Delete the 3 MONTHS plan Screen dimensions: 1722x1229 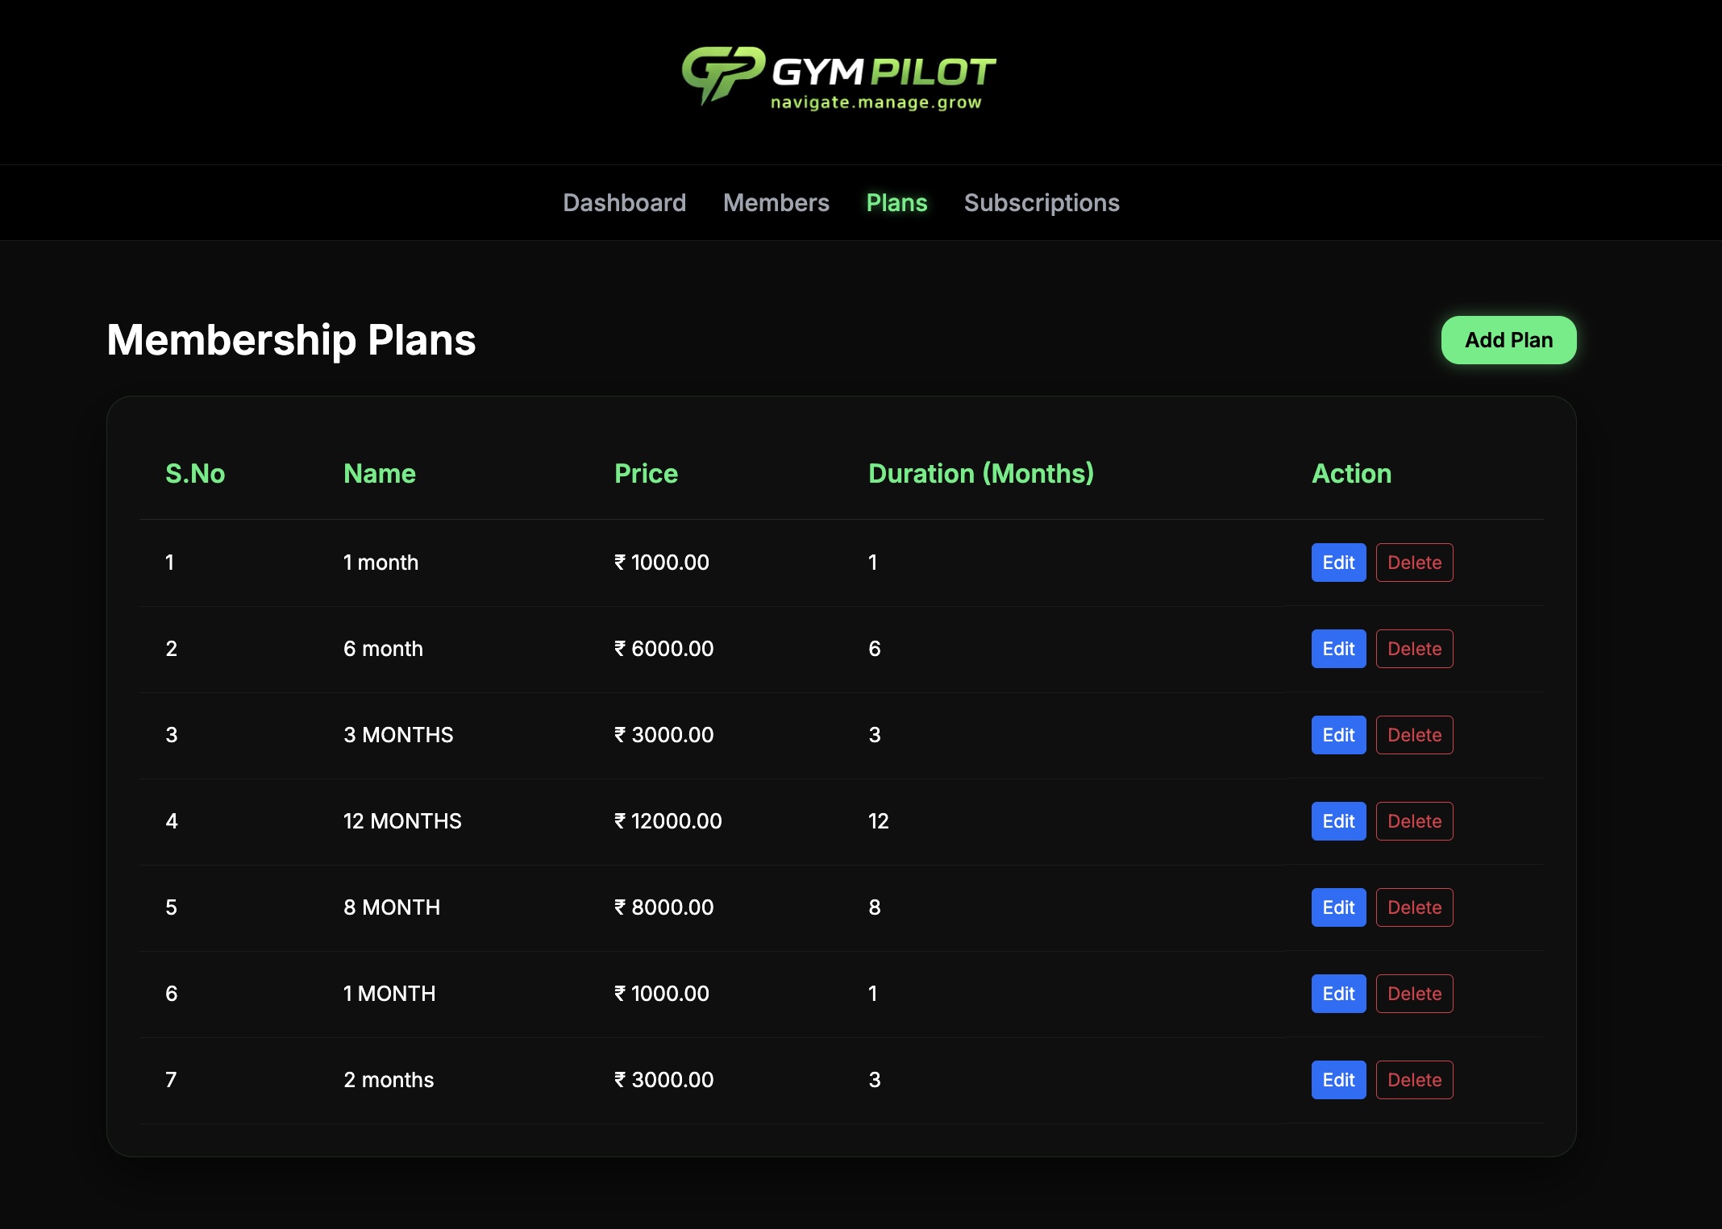point(1414,735)
